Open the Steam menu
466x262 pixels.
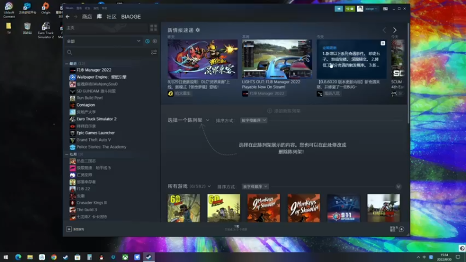pos(69,8)
